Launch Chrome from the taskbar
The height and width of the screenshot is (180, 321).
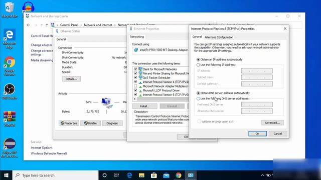(179, 175)
